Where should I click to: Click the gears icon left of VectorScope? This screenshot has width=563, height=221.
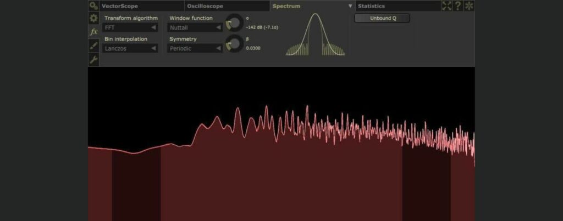click(x=94, y=6)
